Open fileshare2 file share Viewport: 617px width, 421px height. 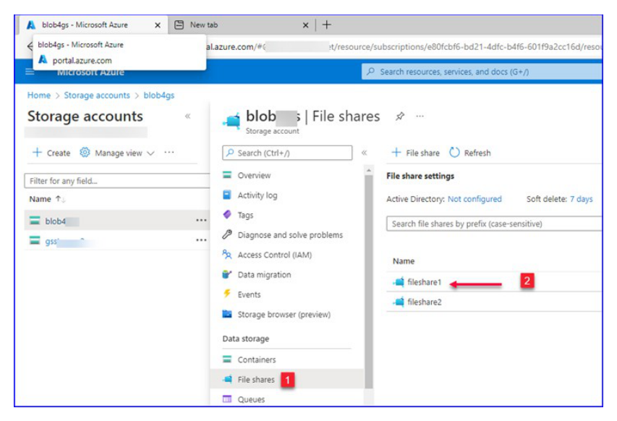(424, 302)
